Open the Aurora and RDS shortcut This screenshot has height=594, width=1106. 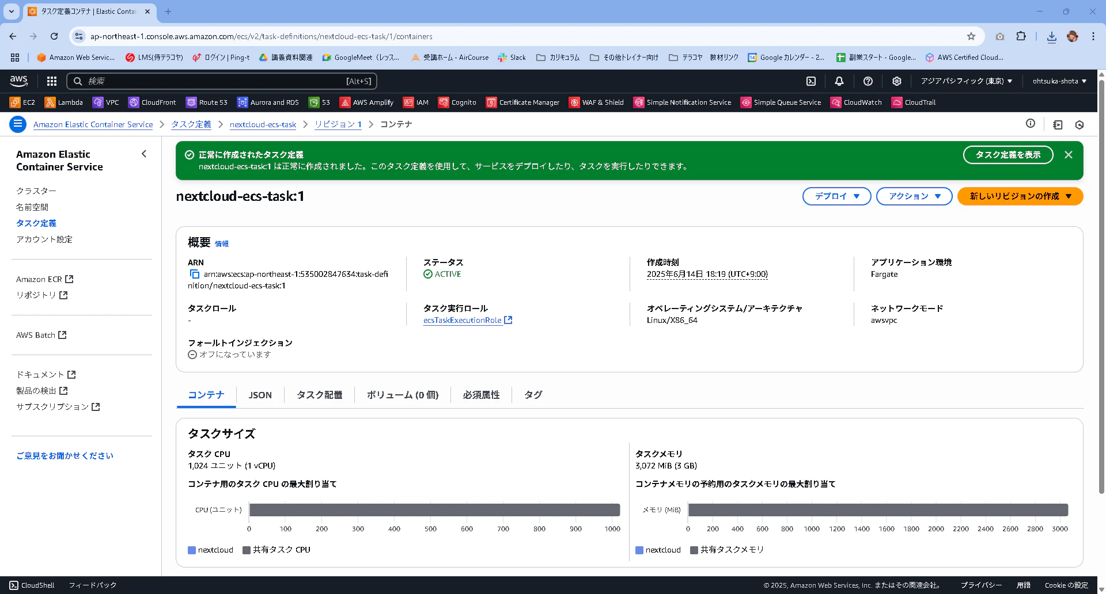pyautogui.click(x=268, y=102)
